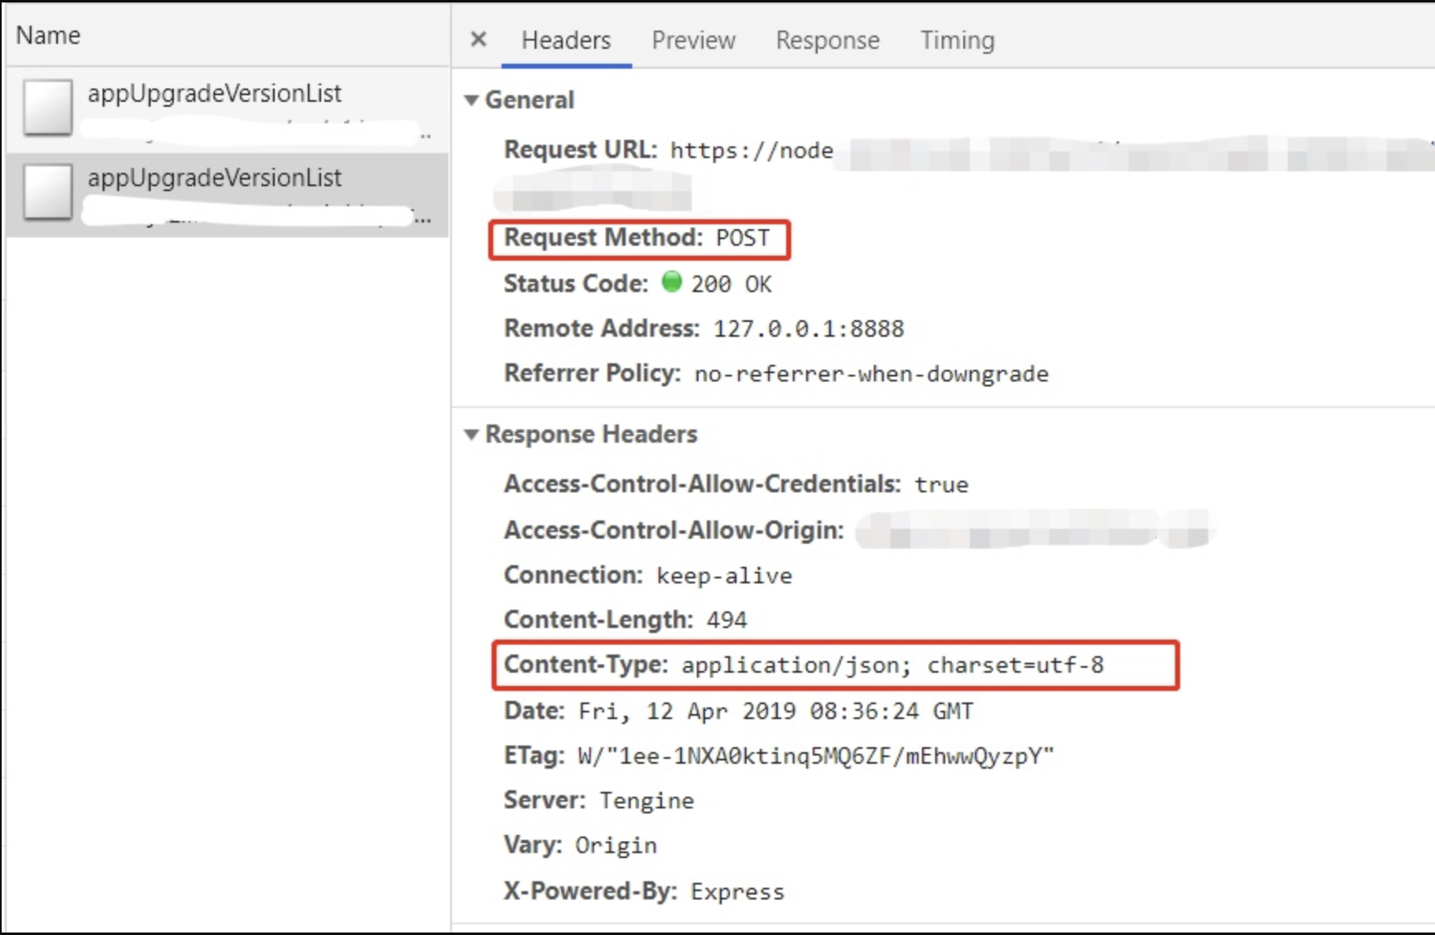Click the green status code indicator
Viewport: 1435px width, 935px height.
pos(672,282)
